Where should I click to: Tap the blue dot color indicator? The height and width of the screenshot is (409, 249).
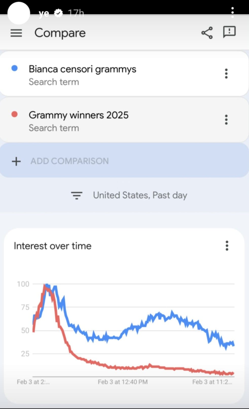(15, 68)
